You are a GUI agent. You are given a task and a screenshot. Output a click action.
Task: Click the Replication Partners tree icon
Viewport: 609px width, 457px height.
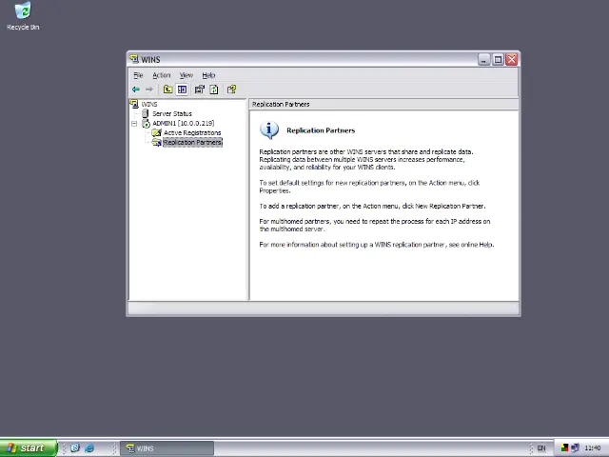point(156,143)
